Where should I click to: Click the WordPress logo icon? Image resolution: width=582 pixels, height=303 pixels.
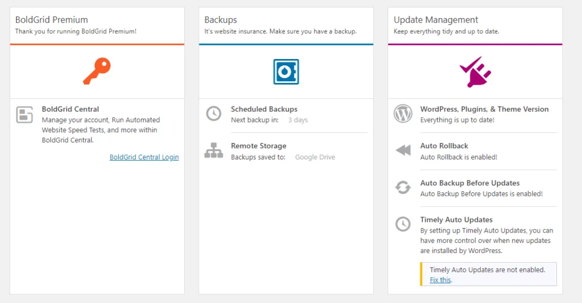403,113
